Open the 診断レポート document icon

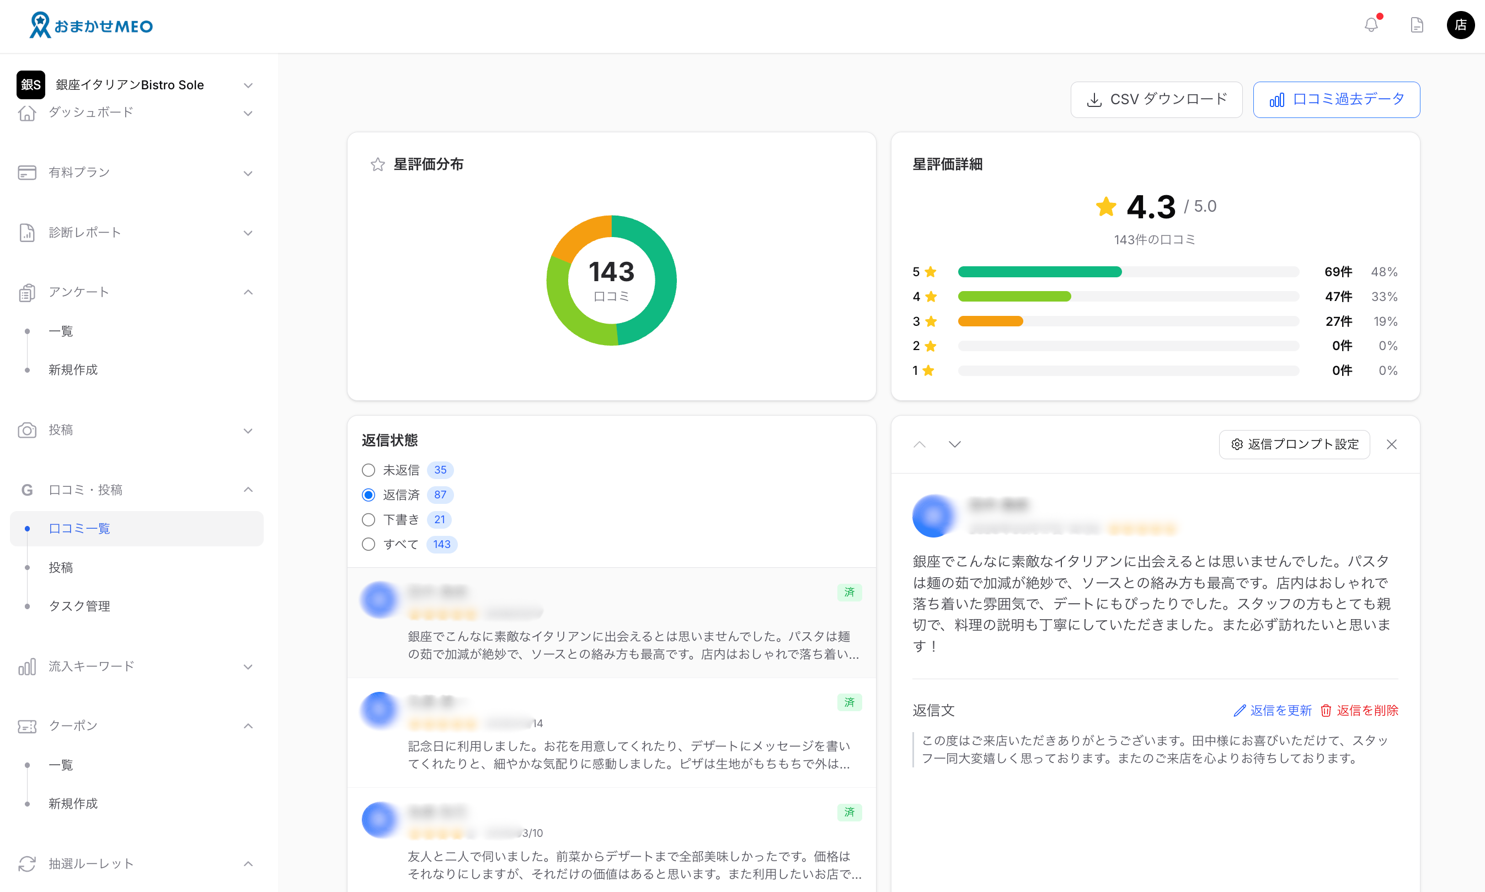coord(26,233)
